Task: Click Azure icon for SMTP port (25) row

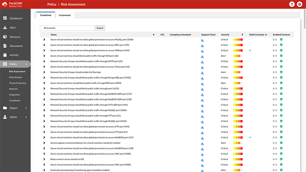Action: [x=202, y=62]
